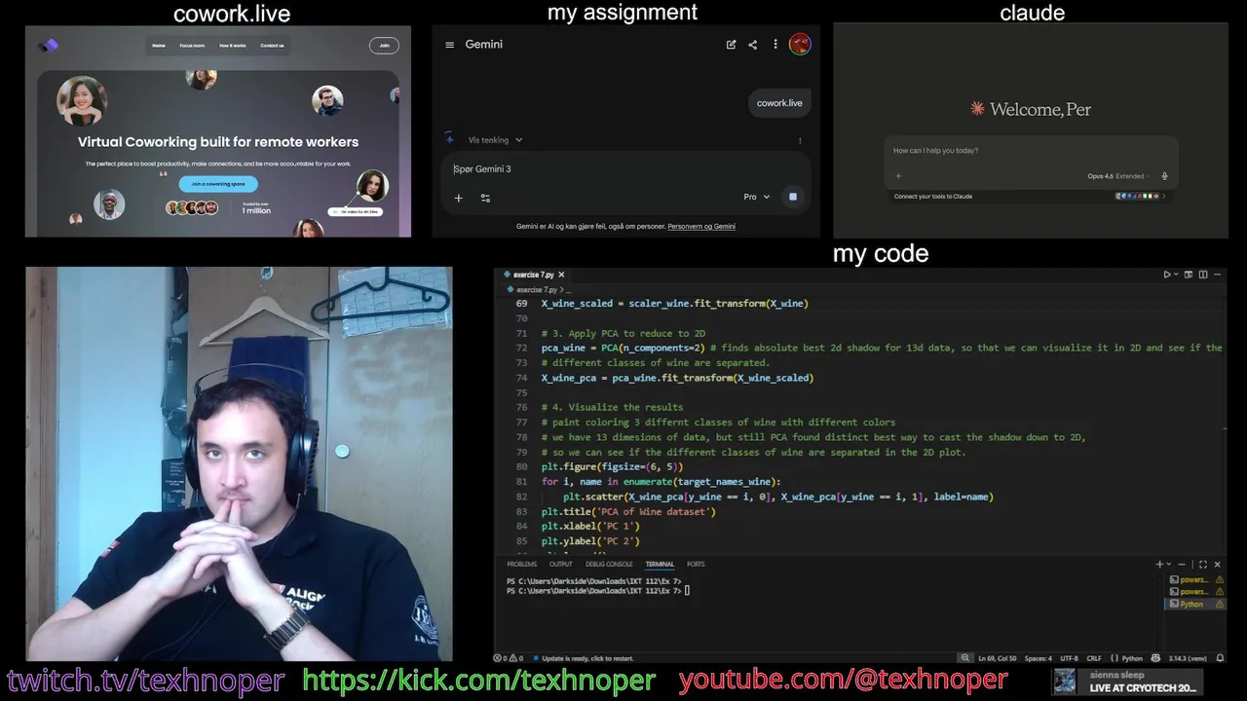
Task: Run the Python file with play icon
Action: (x=1167, y=275)
